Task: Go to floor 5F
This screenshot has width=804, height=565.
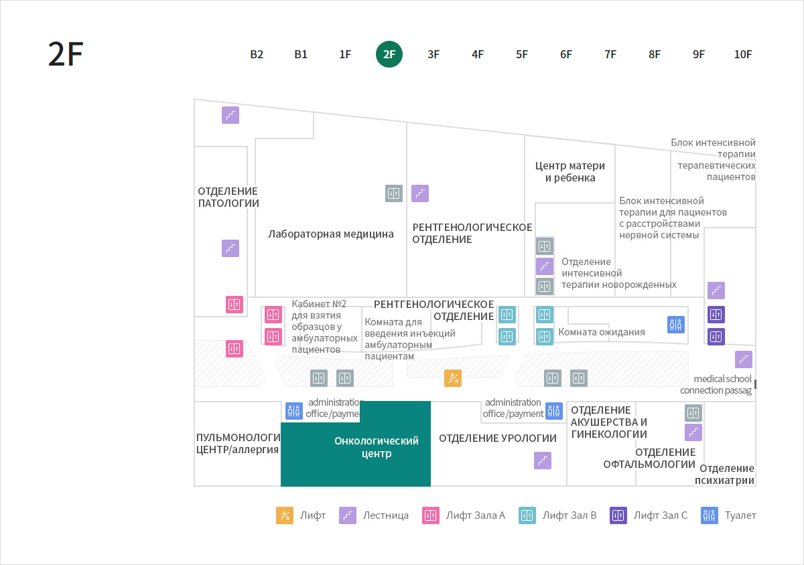Action: pos(522,54)
